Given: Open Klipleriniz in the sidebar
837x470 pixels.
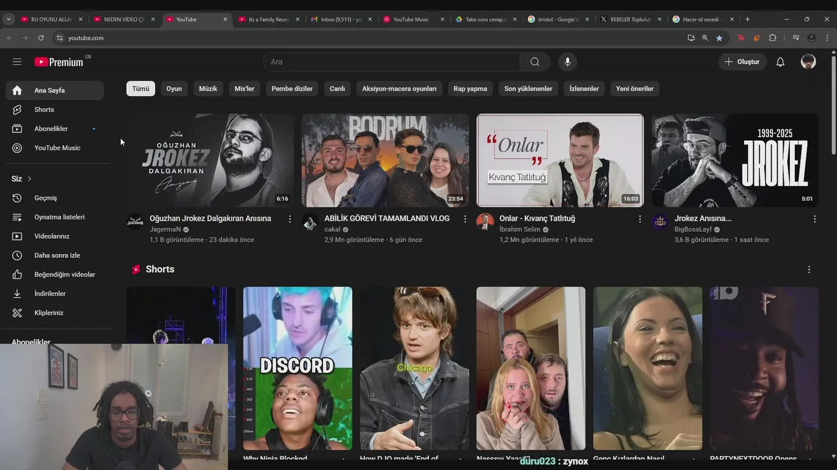Looking at the screenshot, I should [x=55, y=313].
